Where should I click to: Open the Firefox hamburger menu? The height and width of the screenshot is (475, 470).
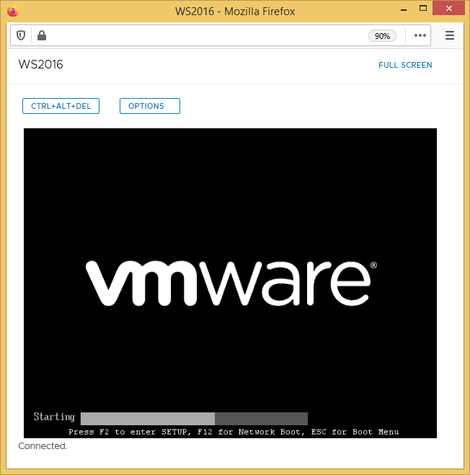(x=450, y=35)
